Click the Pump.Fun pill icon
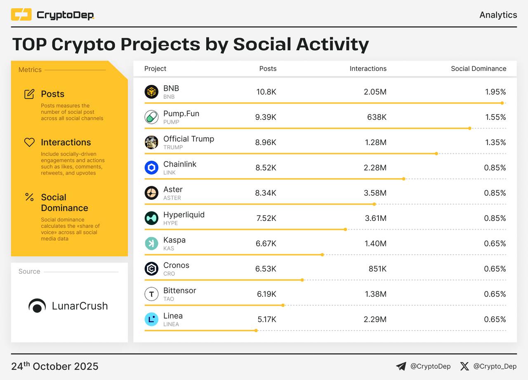This screenshot has width=528, height=380. pyautogui.click(x=151, y=117)
